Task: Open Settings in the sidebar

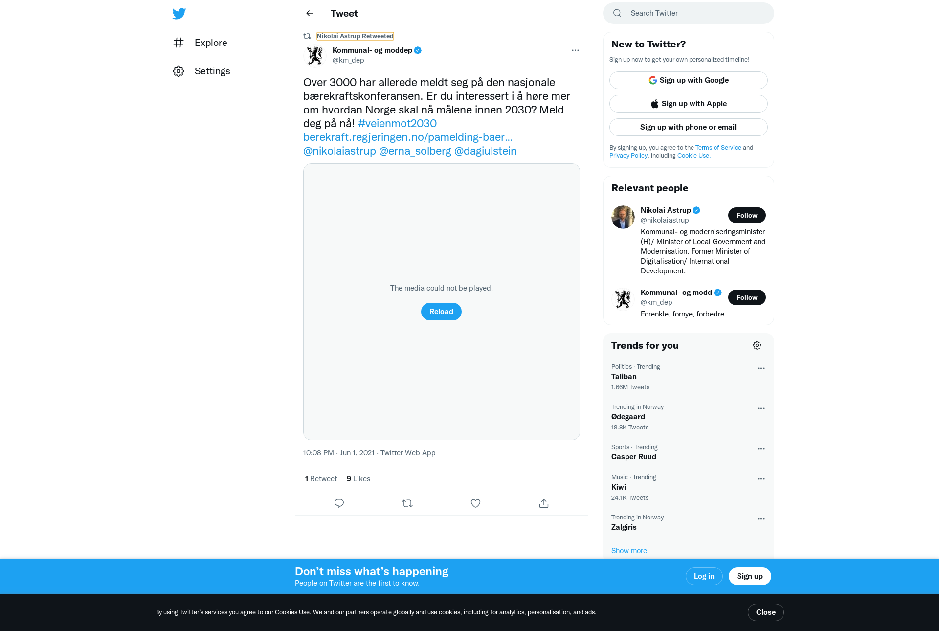Action: [x=201, y=71]
